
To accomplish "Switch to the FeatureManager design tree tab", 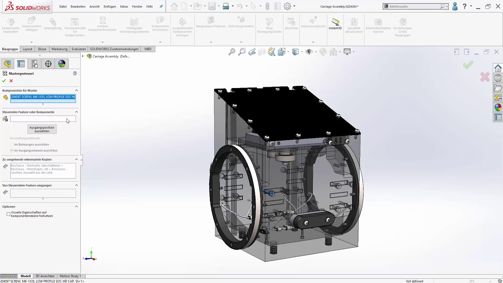I will tap(7, 64).
